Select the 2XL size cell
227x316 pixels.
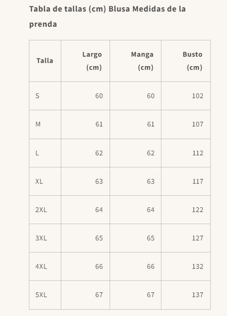tap(45, 210)
